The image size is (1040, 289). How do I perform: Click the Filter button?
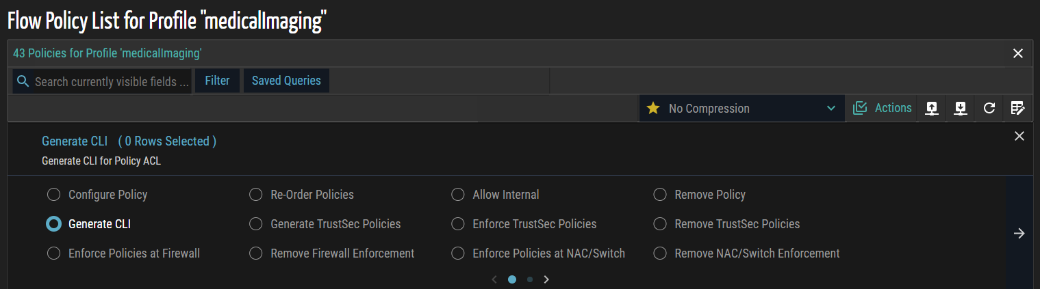coord(217,81)
